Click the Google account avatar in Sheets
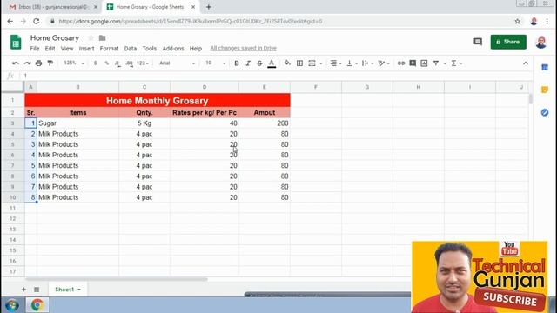The image size is (557, 313). (541, 42)
